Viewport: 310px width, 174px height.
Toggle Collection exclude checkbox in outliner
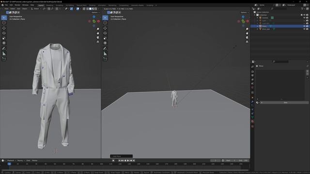tap(301, 15)
